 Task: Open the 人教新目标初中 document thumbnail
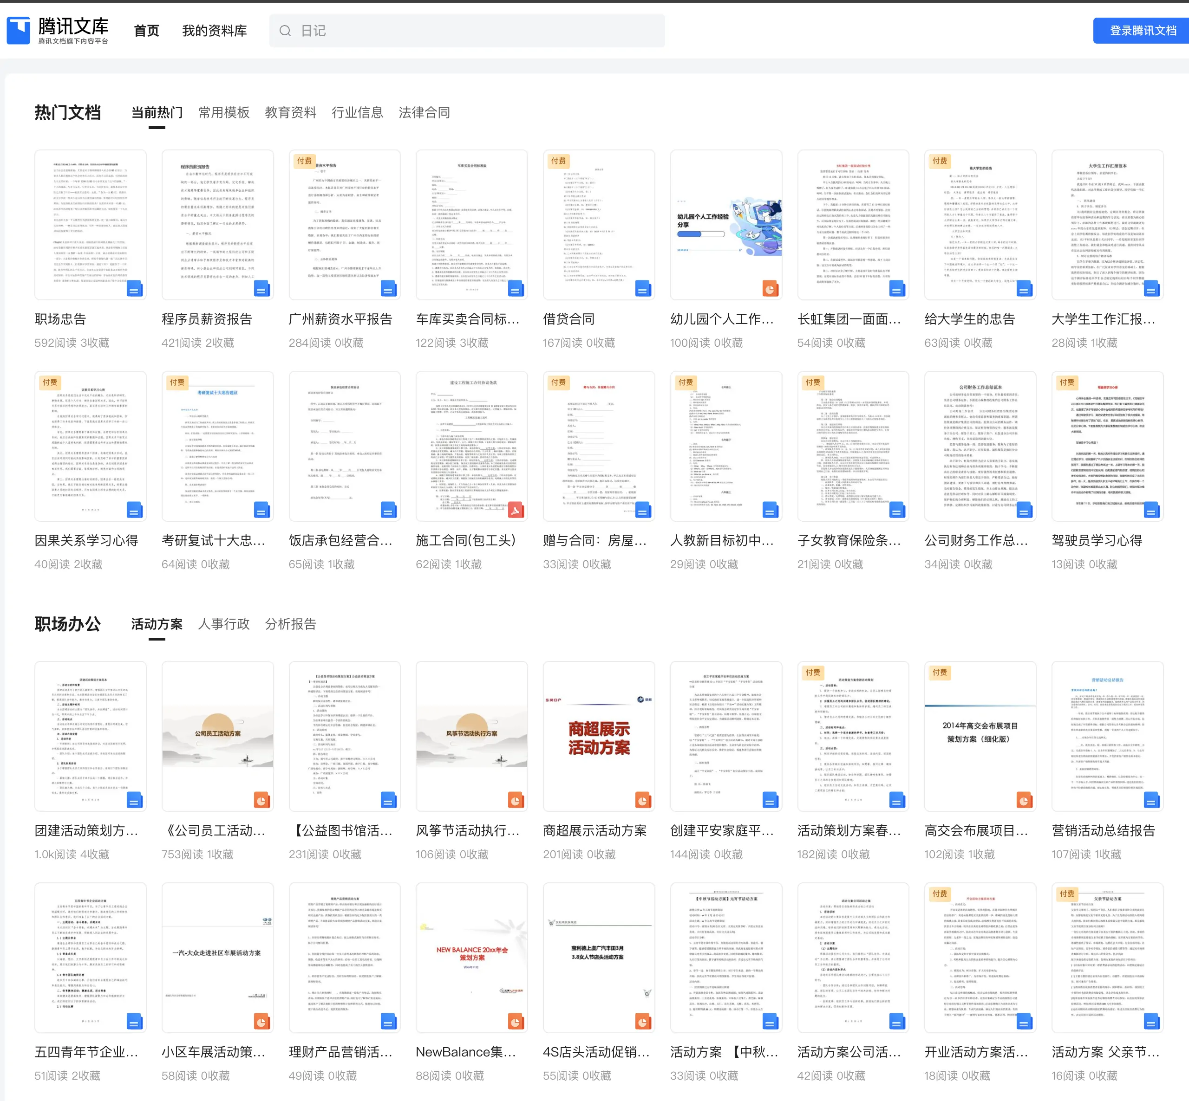(726, 446)
